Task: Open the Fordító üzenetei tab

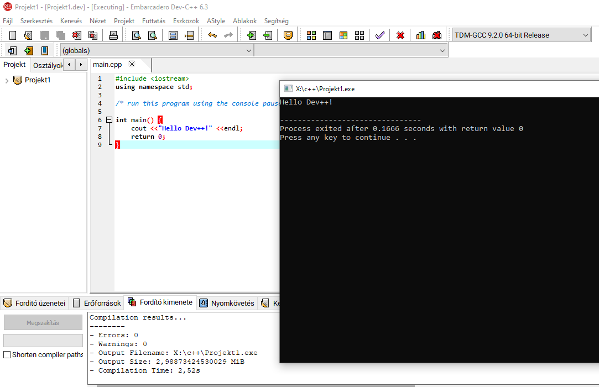Action: tap(34, 304)
